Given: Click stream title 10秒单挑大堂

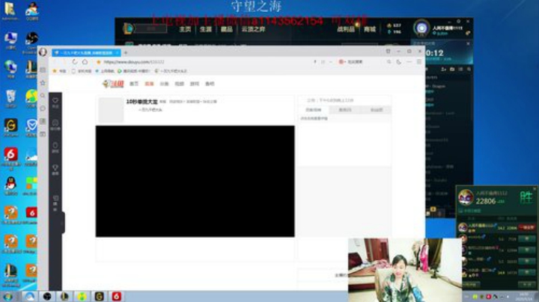Looking at the screenshot, I should click(x=141, y=102).
